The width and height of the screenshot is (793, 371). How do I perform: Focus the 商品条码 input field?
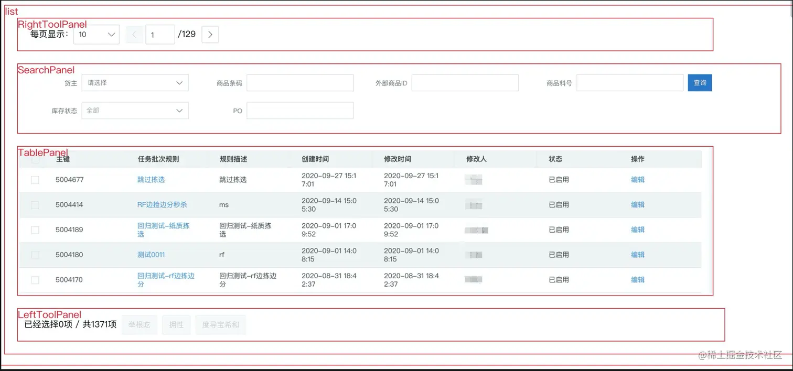pyautogui.click(x=300, y=83)
